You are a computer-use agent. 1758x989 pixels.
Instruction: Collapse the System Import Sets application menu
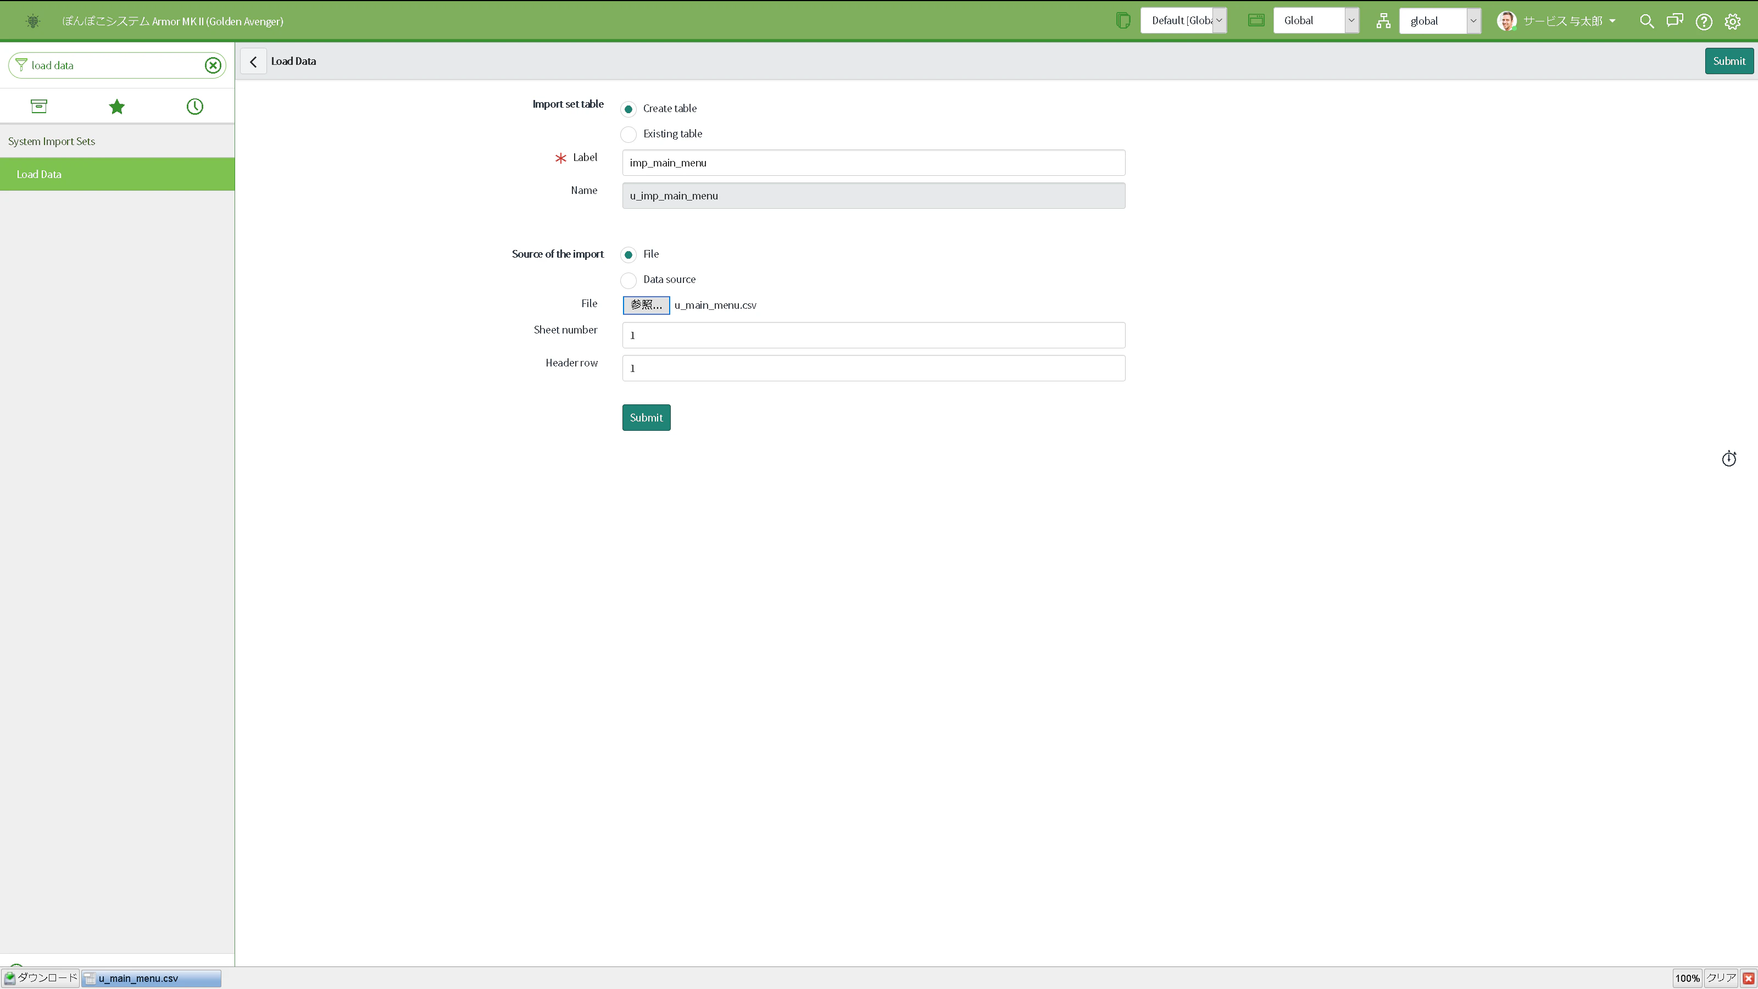[x=118, y=141]
